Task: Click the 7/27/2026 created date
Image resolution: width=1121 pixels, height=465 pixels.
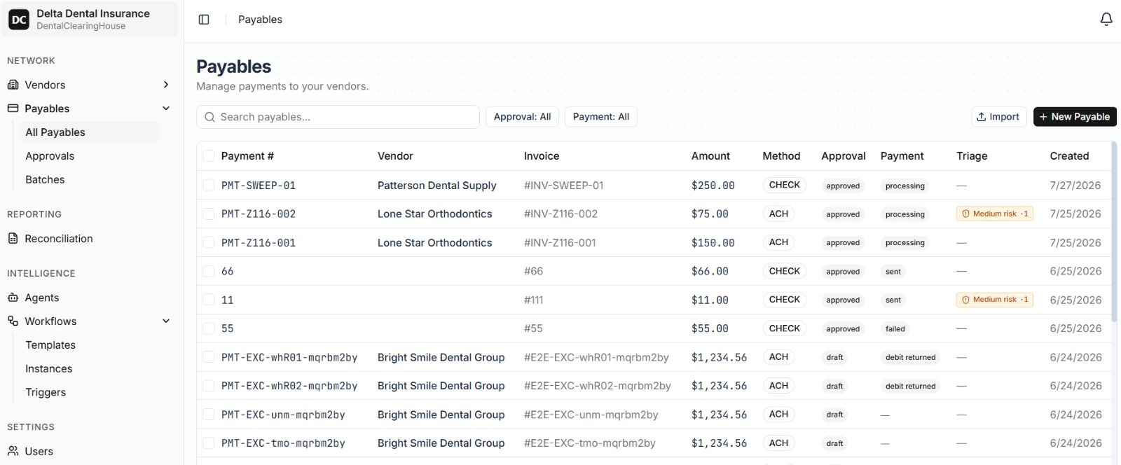Action: [x=1075, y=186]
